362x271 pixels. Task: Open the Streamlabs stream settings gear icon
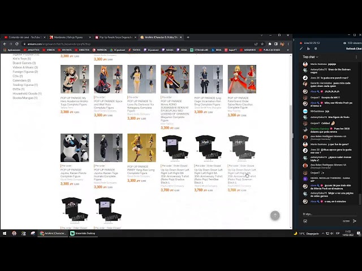[316, 49]
